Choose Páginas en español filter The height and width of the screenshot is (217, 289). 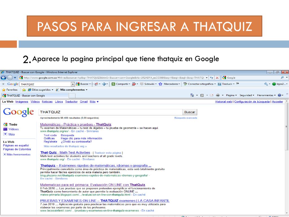pyautogui.click(x=16, y=146)
